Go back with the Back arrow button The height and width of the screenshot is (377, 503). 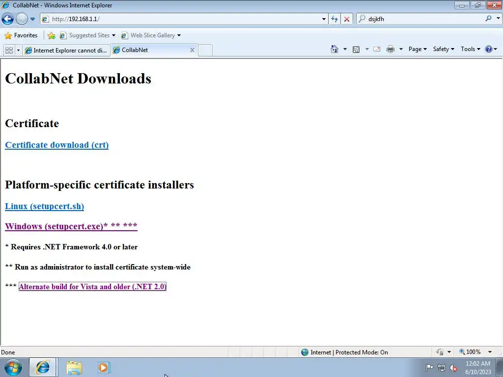click(x=8, y=19)
